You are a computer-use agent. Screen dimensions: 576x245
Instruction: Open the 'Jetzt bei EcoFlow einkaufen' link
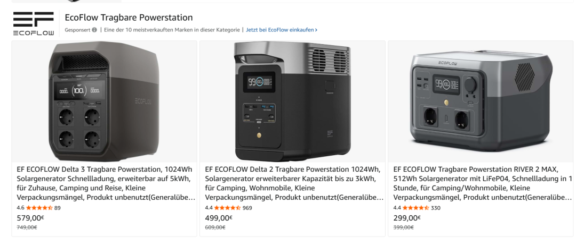(x=282, y=30)
